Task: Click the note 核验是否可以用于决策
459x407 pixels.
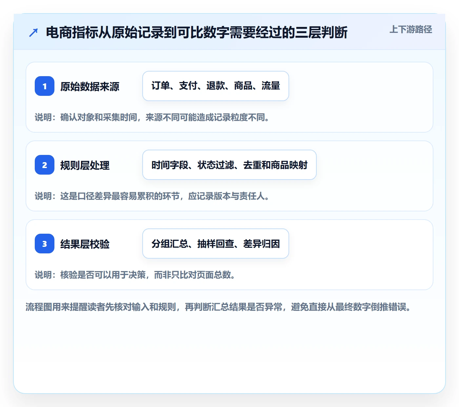Action: [x=135, y=275]
